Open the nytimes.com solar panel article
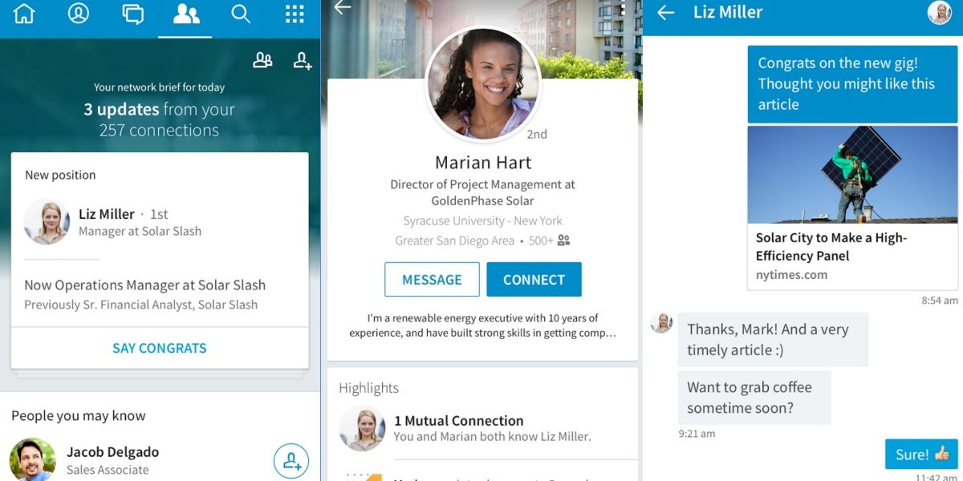The width and height of the screenshot is (963, 481). click(x=852, y=208)
